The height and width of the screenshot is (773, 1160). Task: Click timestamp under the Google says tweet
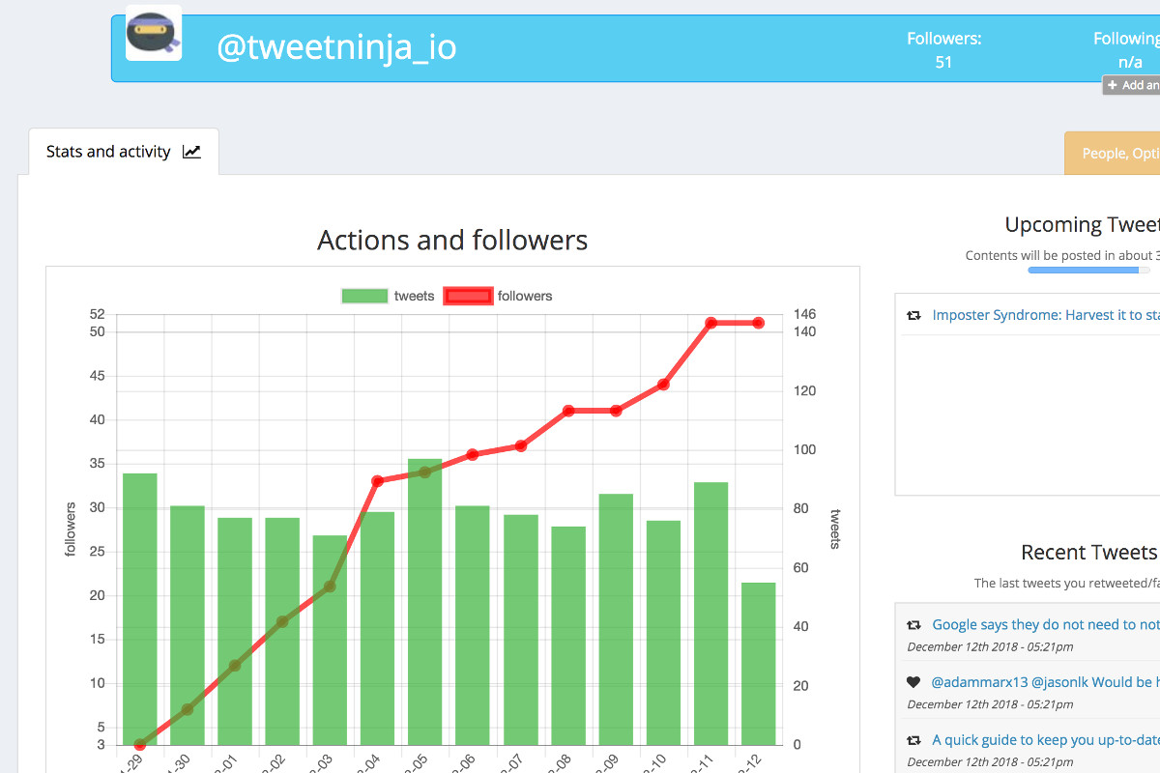coord(990,647)
